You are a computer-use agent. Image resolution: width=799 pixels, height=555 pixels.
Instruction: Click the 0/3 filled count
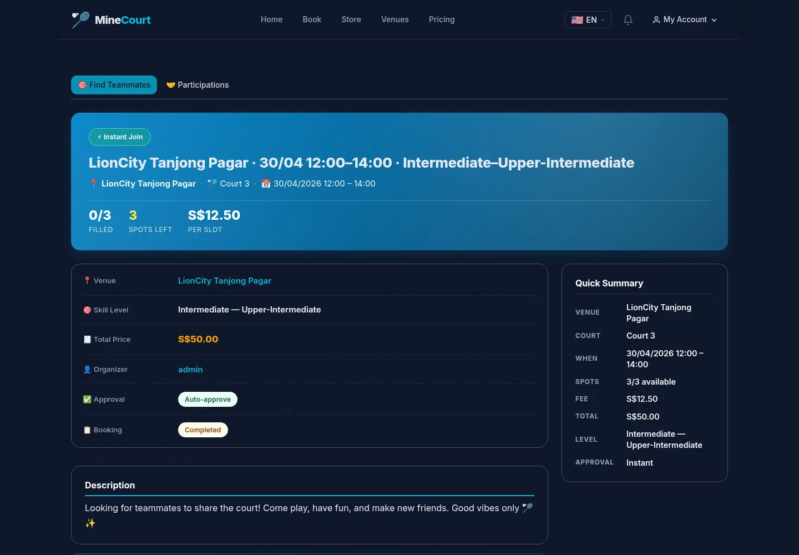pyautogui.click(x=100, y=215)
